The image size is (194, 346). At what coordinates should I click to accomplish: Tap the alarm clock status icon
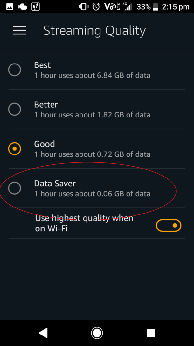[96, 6]
